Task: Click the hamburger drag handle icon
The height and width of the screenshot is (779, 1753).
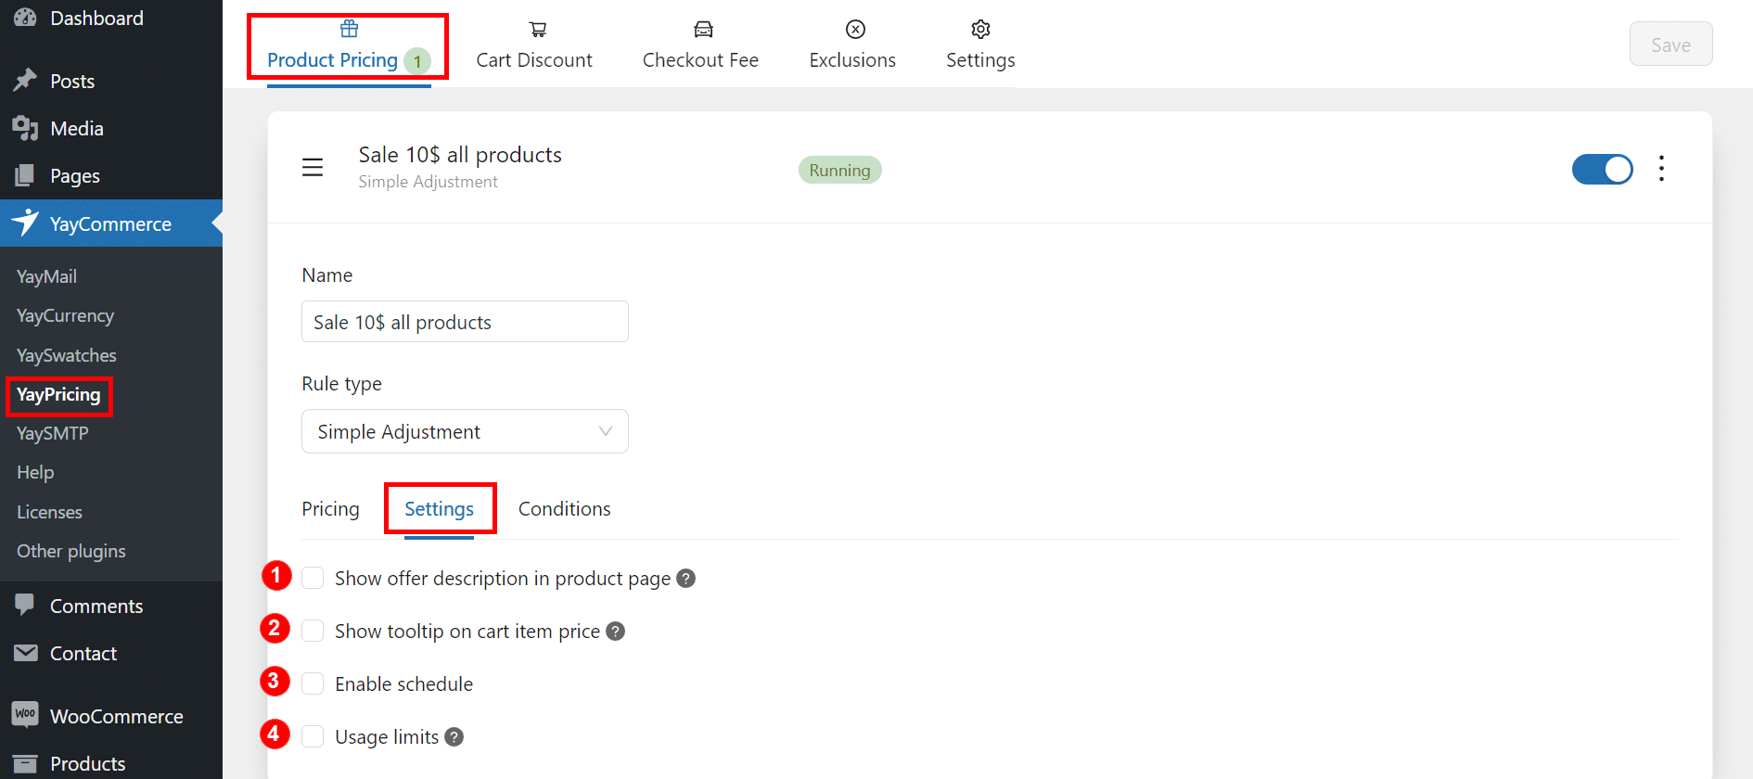Action: click(x=313, y=168)
